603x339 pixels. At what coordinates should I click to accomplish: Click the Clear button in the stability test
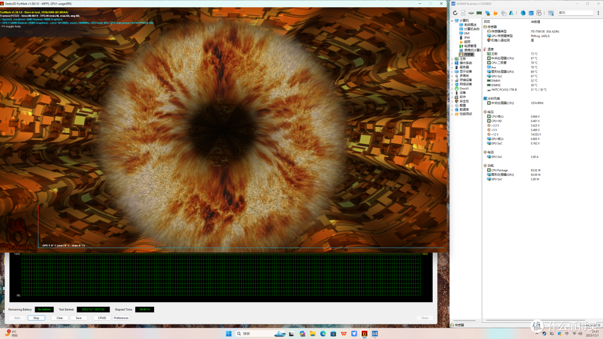pyautogui.click(x=60, y=318)
